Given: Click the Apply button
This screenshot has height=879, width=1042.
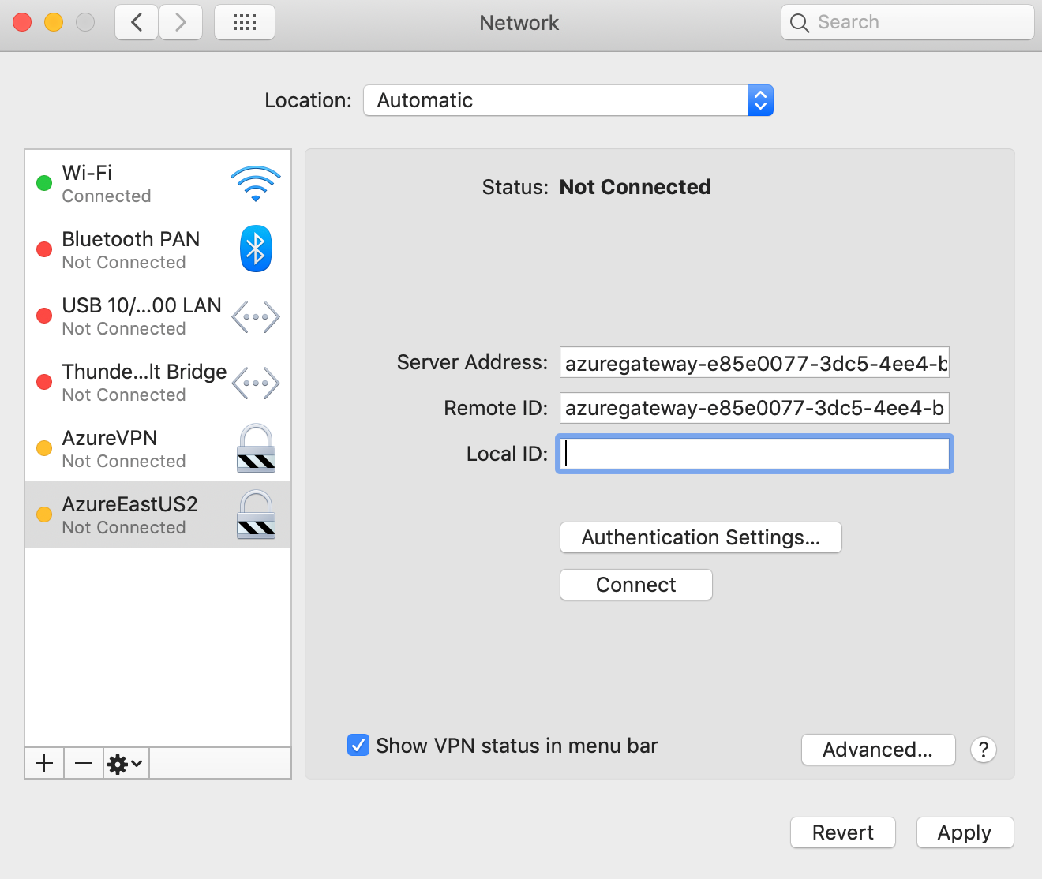Looking at the screenshot, I should coord(965,832).
